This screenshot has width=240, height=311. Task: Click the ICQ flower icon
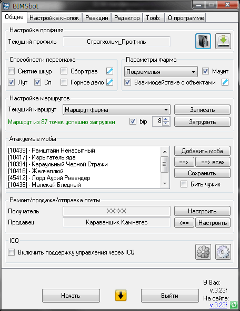(203, 252)
